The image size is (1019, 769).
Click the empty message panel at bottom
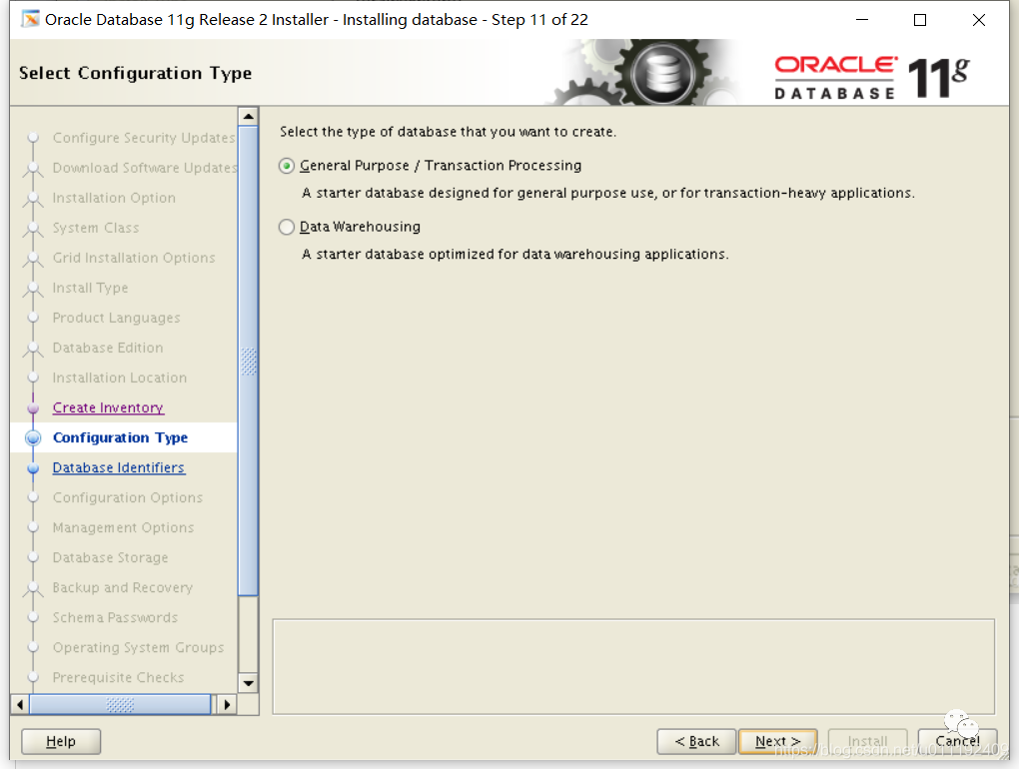[x=633, y=667]
